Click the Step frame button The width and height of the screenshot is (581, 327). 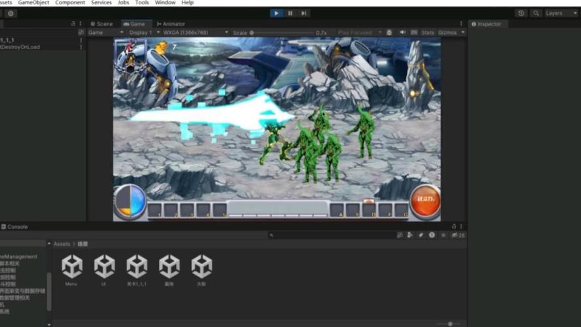click(x=304, y=13)
